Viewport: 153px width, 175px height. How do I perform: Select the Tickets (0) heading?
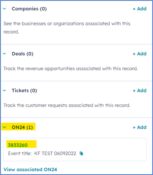(24, 90)
